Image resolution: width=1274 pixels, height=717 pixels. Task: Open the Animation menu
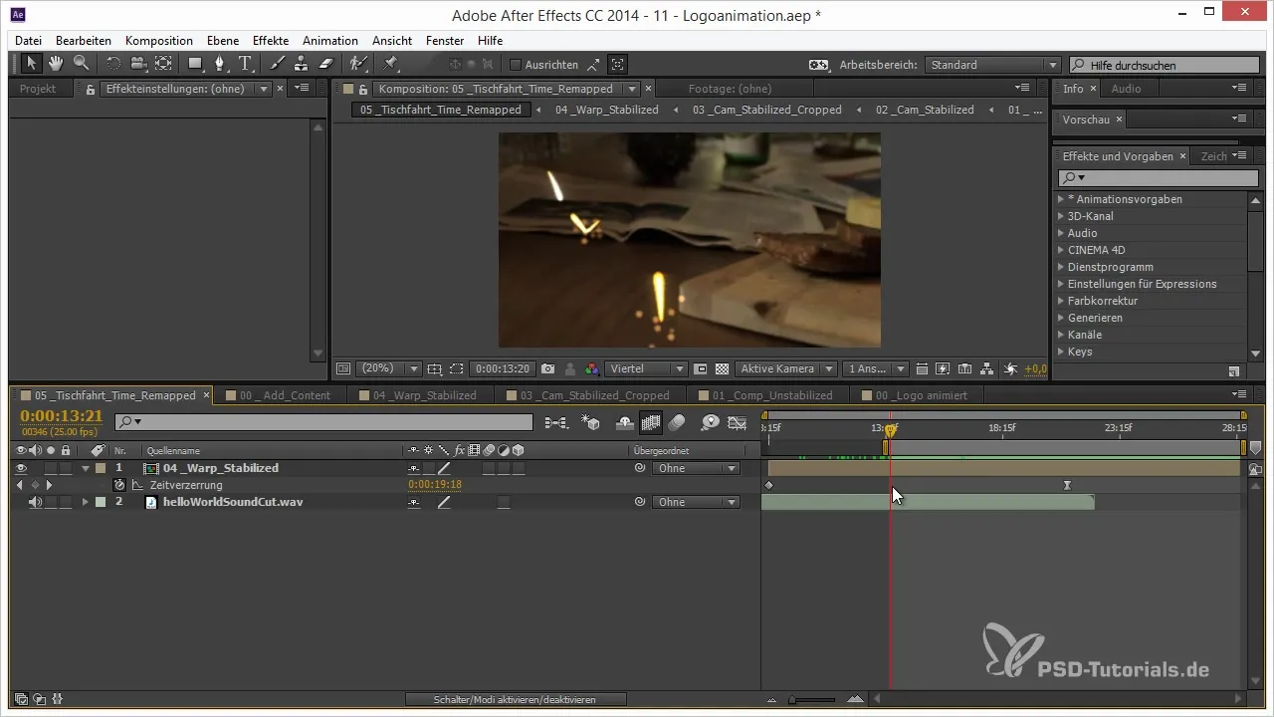click(330, 41)
